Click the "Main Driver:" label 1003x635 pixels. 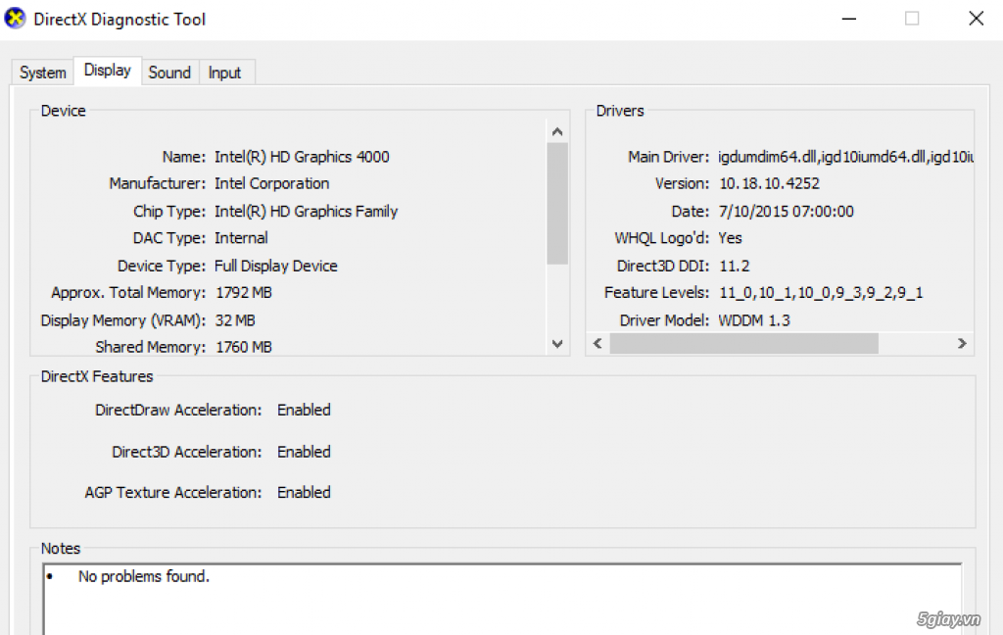[668, 157]
